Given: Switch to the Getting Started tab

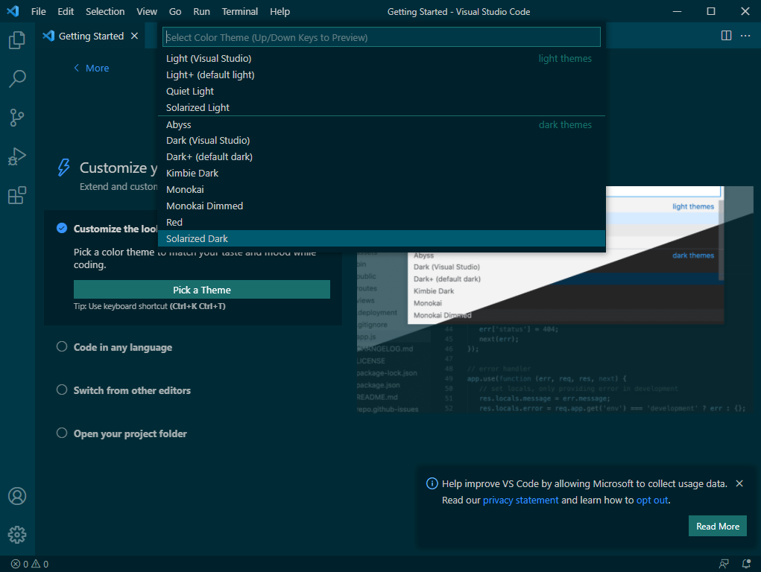Looking at the screenshot, I should click(91, 36).
